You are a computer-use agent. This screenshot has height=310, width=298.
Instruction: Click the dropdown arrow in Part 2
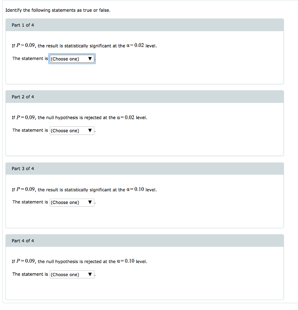click(90, 130)
